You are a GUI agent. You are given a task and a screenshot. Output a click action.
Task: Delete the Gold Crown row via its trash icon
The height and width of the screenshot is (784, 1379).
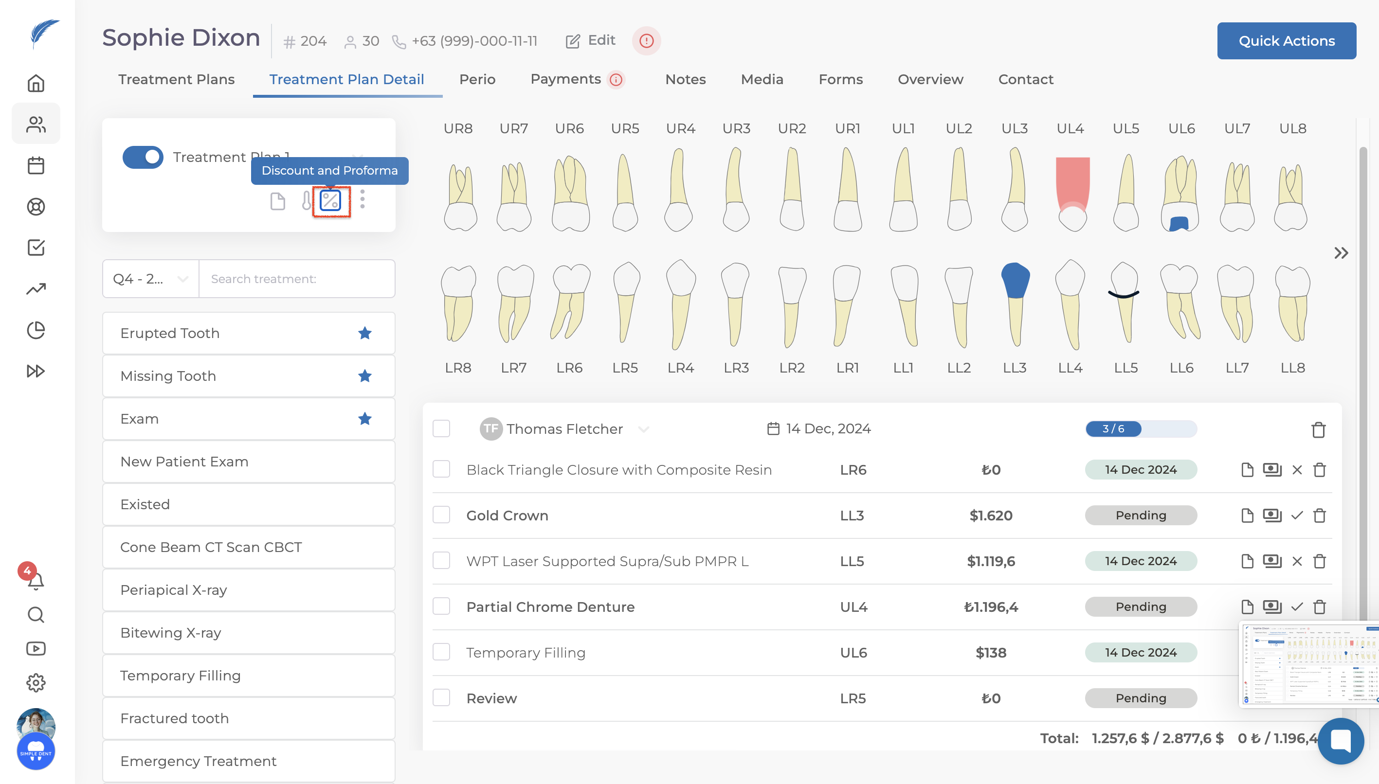1319,516
